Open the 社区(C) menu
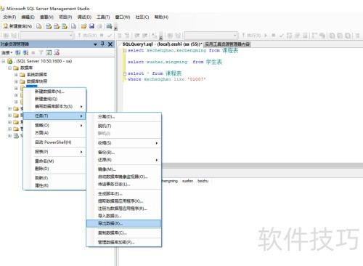This screenshot has width=363, height=266. pyautogui.click(x=142, y=17)
